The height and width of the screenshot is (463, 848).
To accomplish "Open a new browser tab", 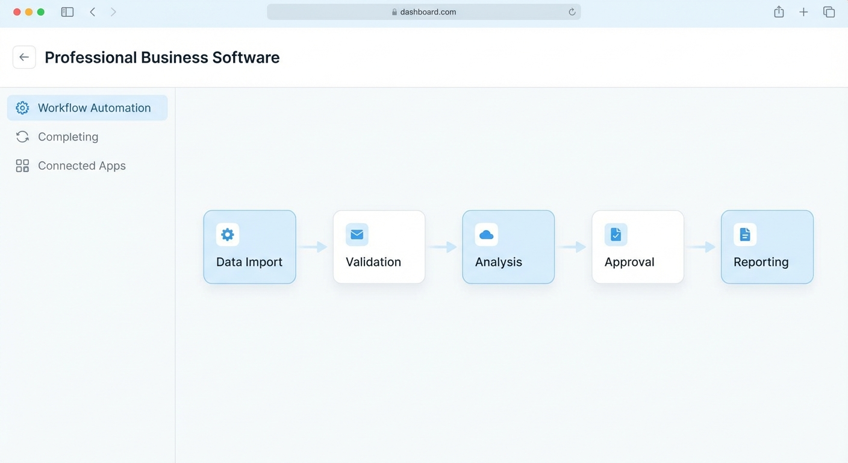I will [803, 11].
